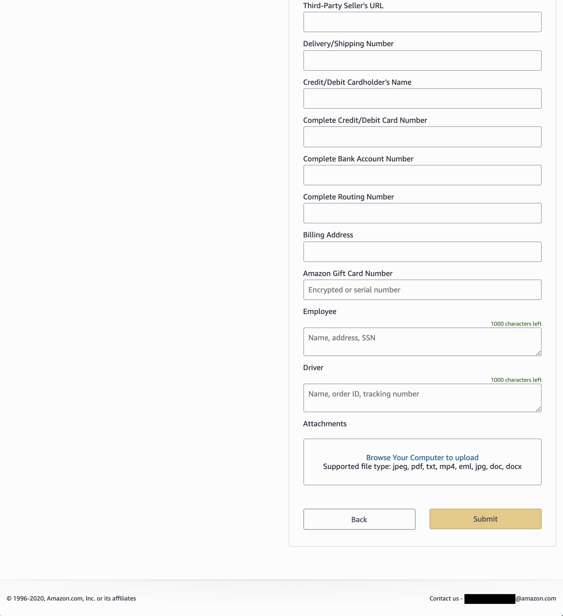Click the Attachments section label
The width and height of the screenshot is (563, 616).
[x=325, y=424]
